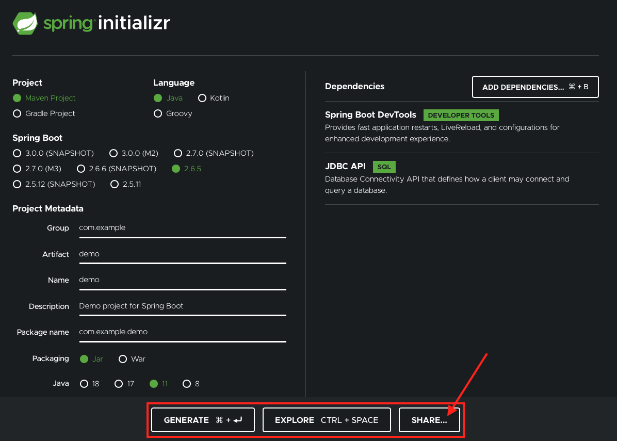The width and height of the screenshot is (617, 441).
Task: Select Spring Boot 2.7.0 (M3) version
Action: point(17,169)
